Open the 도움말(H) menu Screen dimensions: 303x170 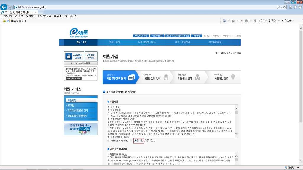click(x=70, y=16)
